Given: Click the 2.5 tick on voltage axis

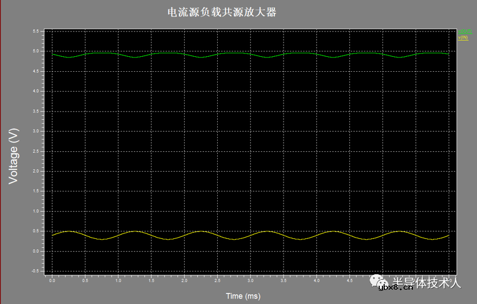Looking at the screenshot, I should (x=35, y=151).
